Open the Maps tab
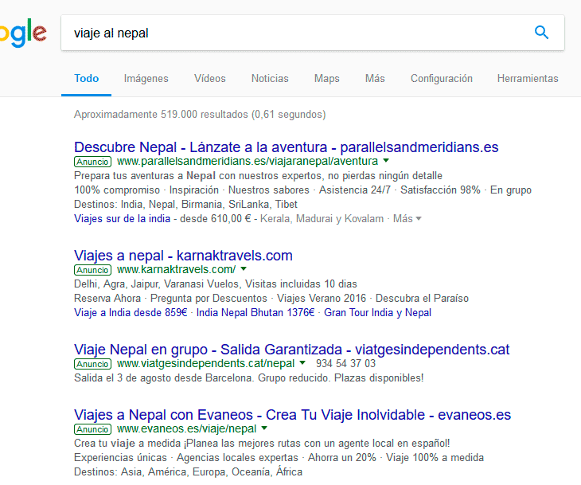Screen dimensions: 581x485 (x=327, y=79)
